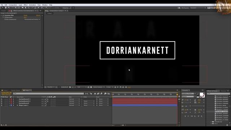Switch to the Render Queue tab

15,90
